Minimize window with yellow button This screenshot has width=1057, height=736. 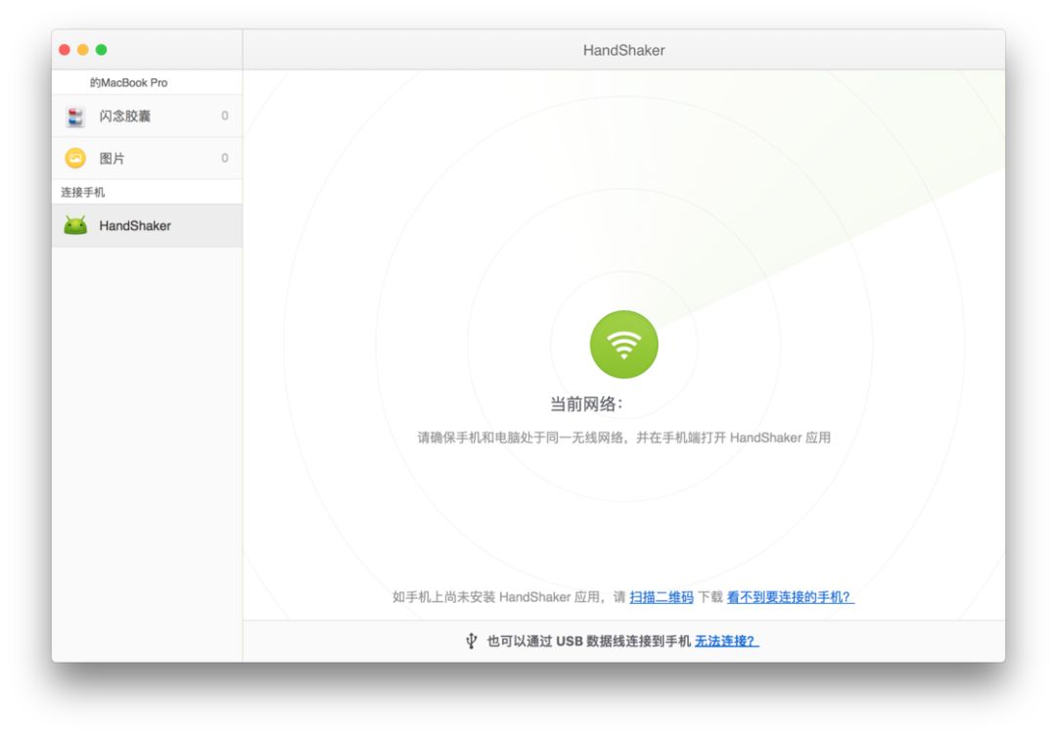tap(83, 50)
